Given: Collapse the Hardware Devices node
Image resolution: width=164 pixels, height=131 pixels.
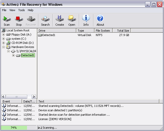Looking at the screenshot, I should click(x=3, y=47).
